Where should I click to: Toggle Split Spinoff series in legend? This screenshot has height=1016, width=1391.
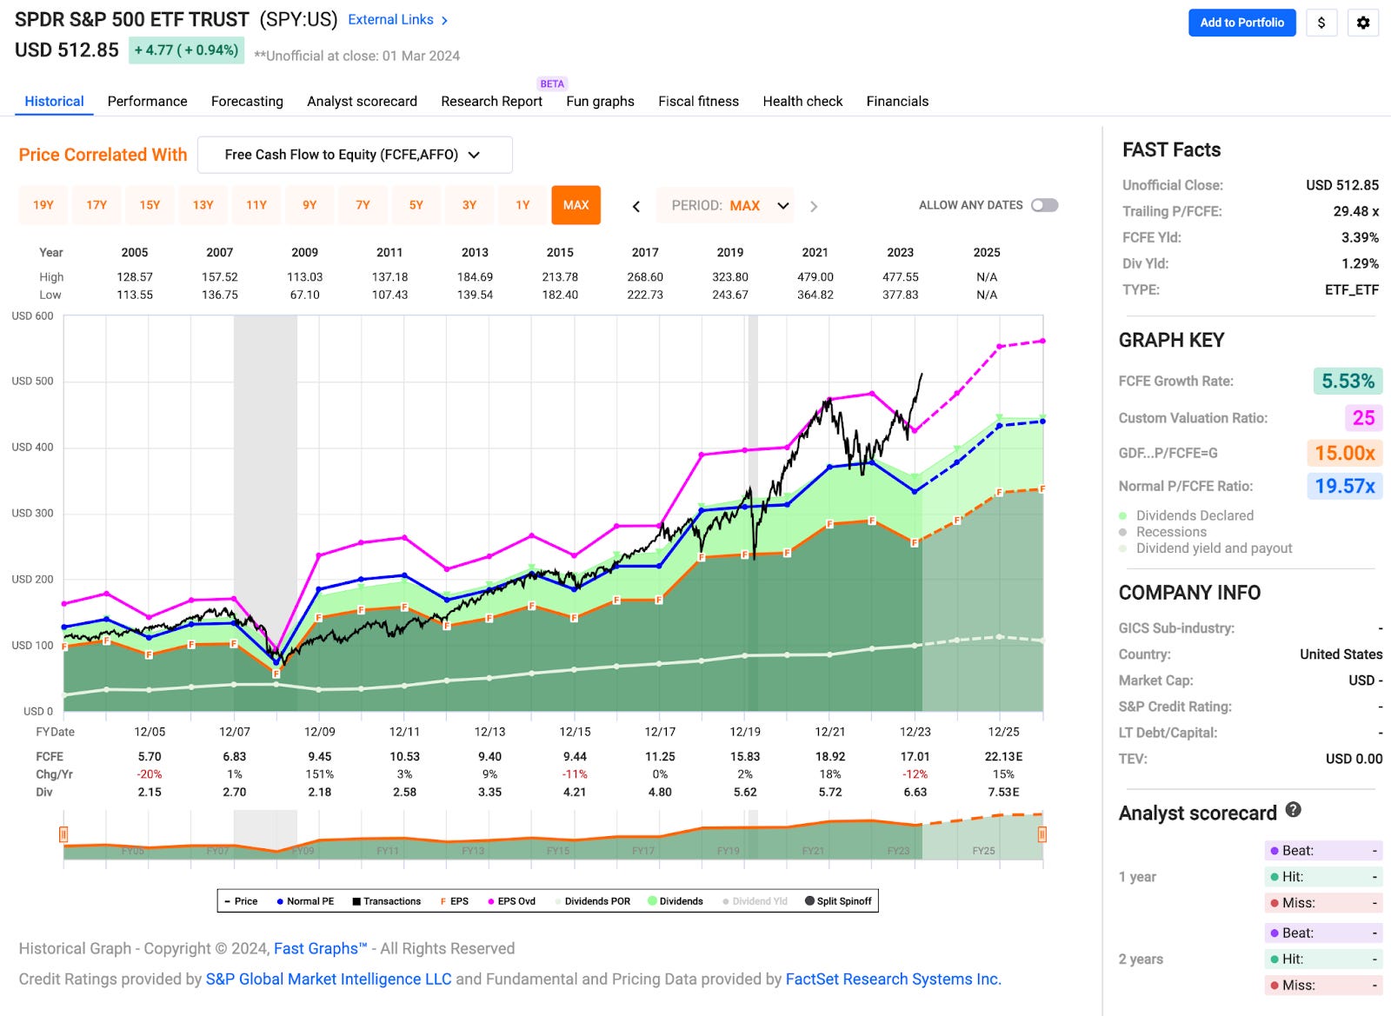point(838,901)
